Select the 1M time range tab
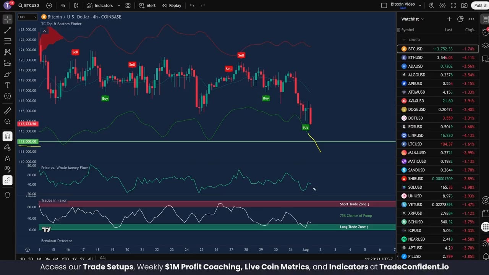Screen dimensions: 489x275 [39, 259]
